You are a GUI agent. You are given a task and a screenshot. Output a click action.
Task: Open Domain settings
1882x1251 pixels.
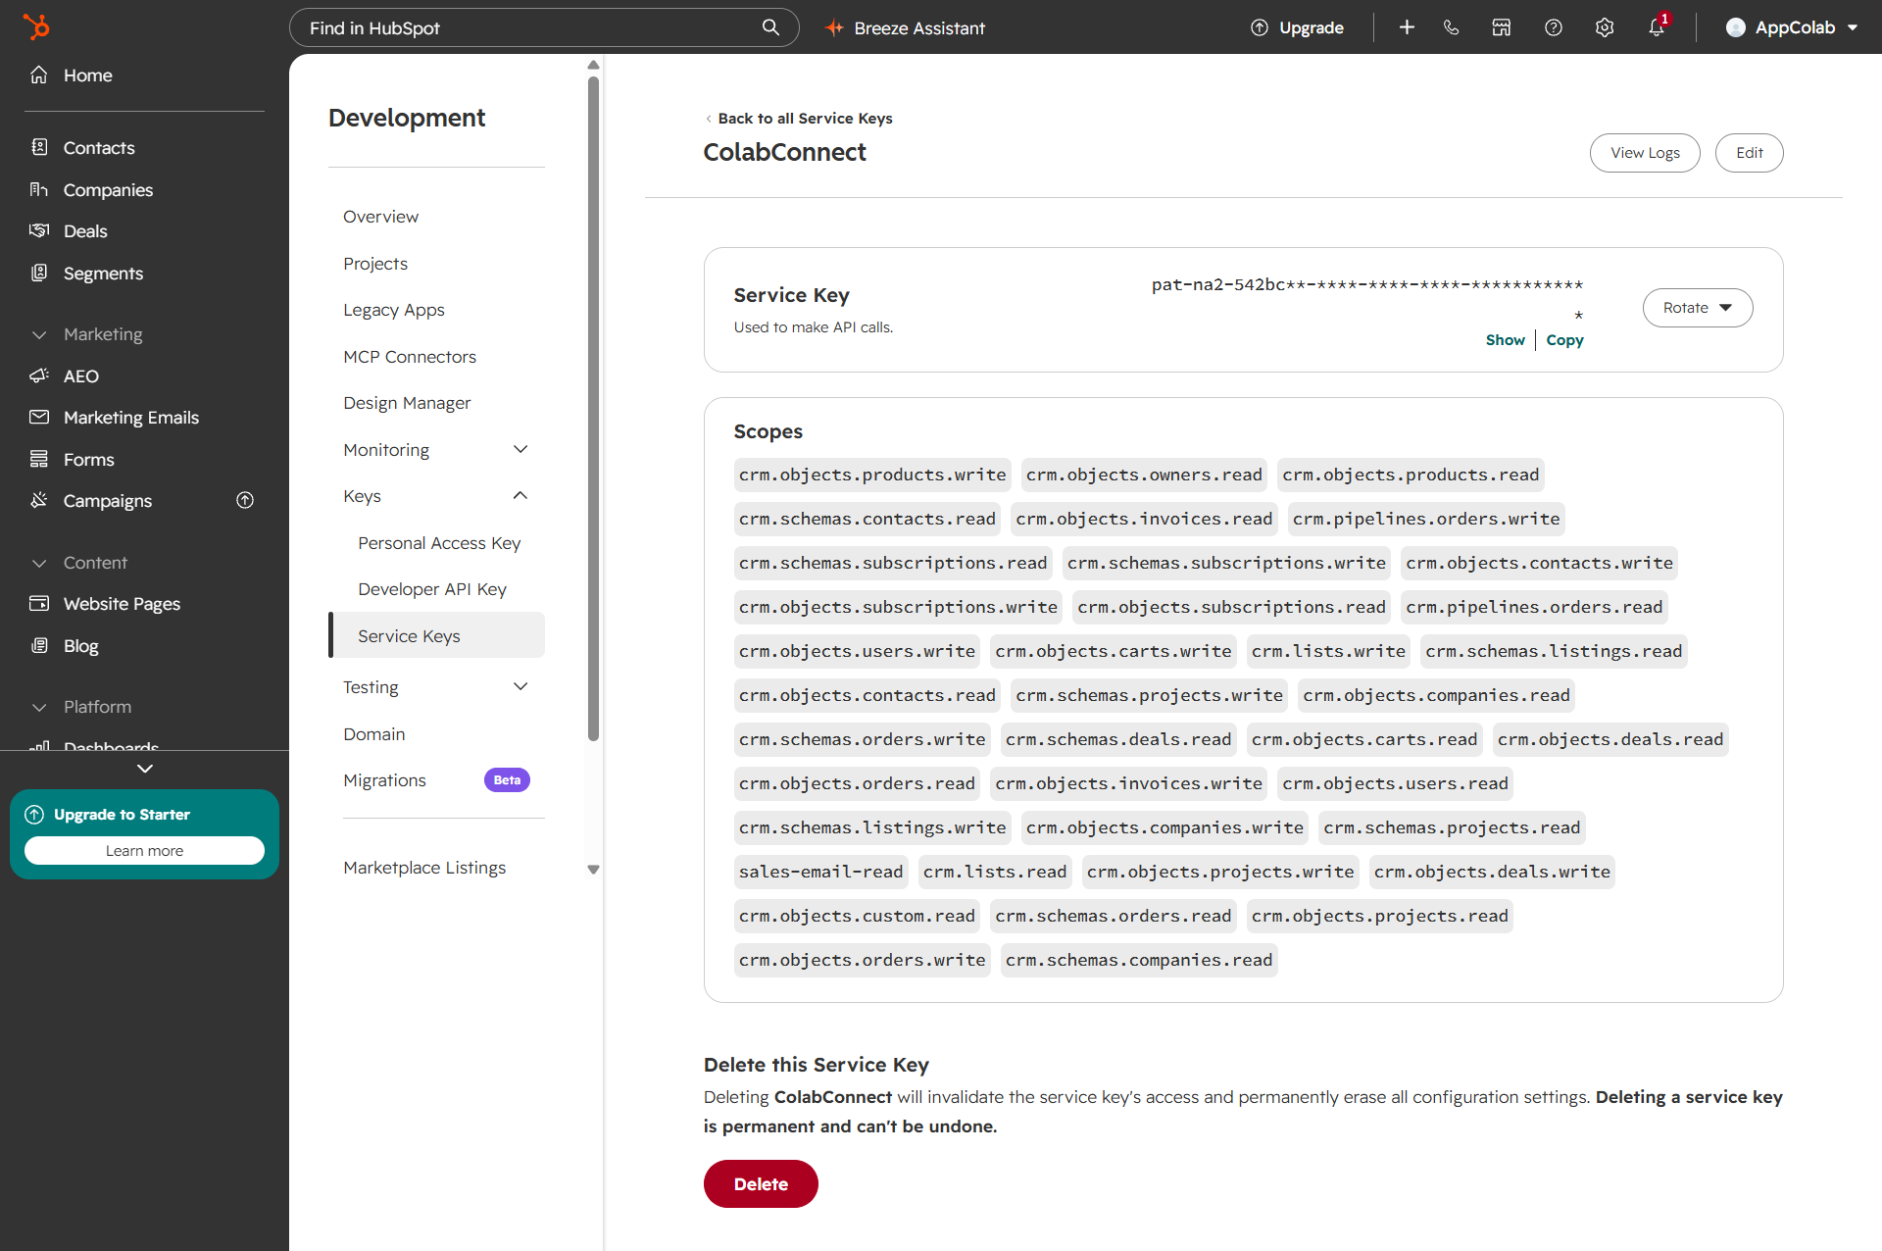(373, 733)
